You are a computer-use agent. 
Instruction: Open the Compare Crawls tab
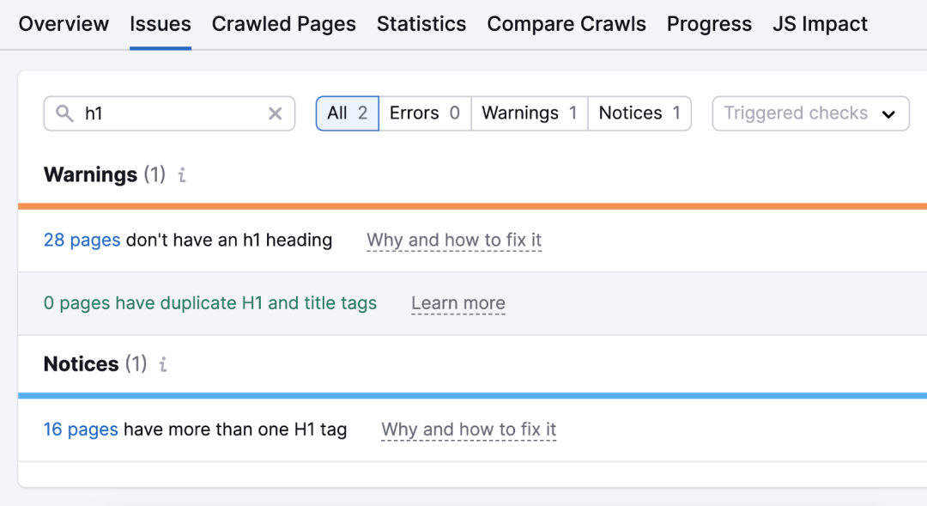[566, 24]
